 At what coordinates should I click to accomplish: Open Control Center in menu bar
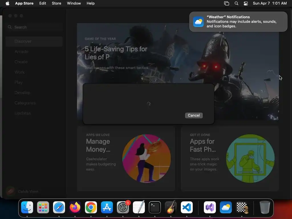246,3
